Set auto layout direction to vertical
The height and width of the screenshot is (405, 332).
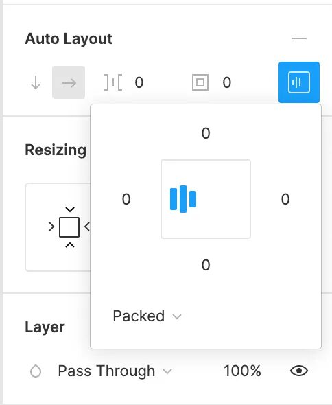click(36, 82)
